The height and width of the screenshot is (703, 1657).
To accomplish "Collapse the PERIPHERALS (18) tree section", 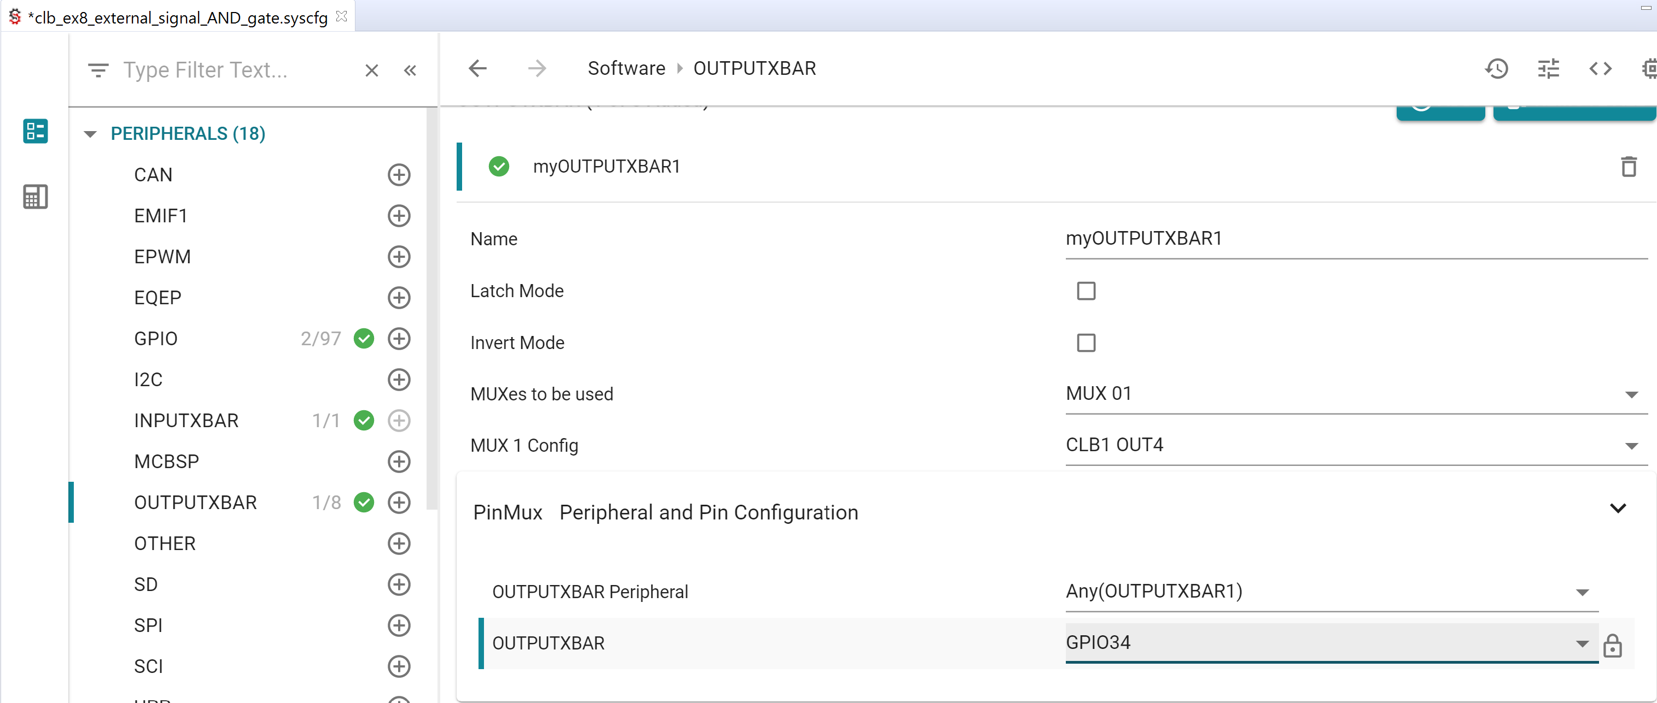I will click(90, 134).
